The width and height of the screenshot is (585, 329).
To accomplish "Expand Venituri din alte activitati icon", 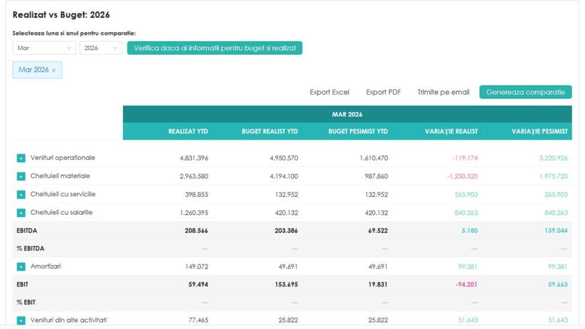I will 21,320.
